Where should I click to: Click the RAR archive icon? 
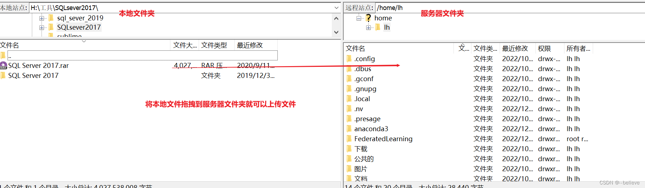coord(4,65)
